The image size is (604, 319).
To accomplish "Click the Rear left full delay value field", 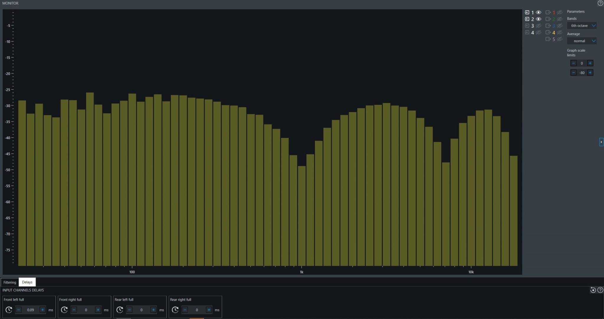I will tap(141, 310).
